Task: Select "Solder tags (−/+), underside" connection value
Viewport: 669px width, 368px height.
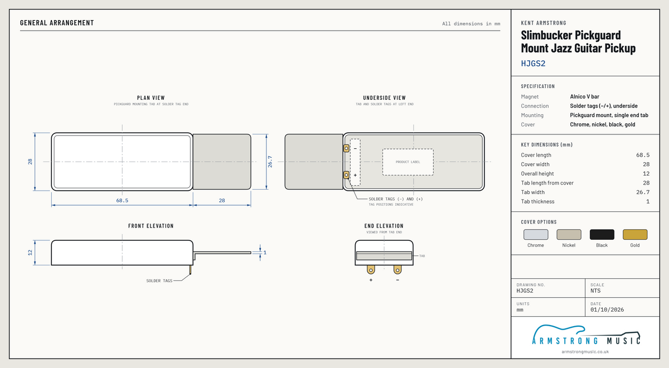Action: (x=604, y=106)
